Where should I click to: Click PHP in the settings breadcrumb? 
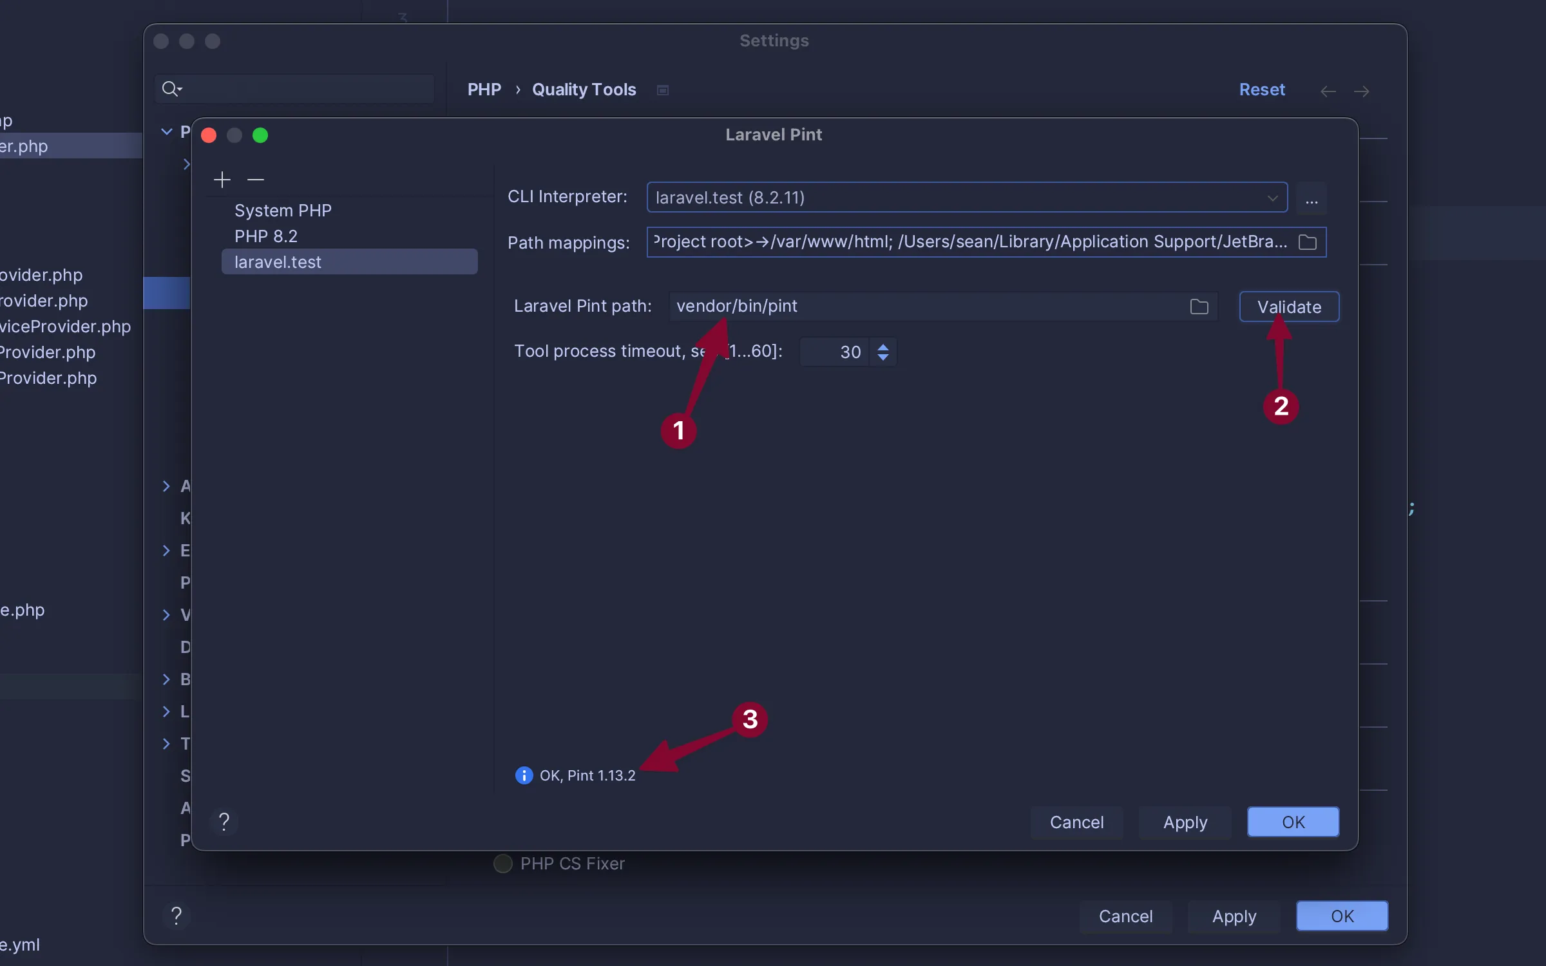pyautogui.click(x=484, y=90)
